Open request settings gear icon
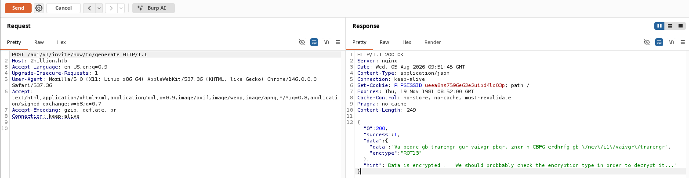Image resolution: width=689 pixels, height=178 pixels. click(x=39, y=8)
